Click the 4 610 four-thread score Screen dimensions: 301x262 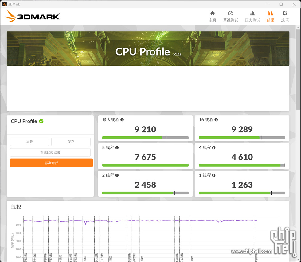(242, 157)
